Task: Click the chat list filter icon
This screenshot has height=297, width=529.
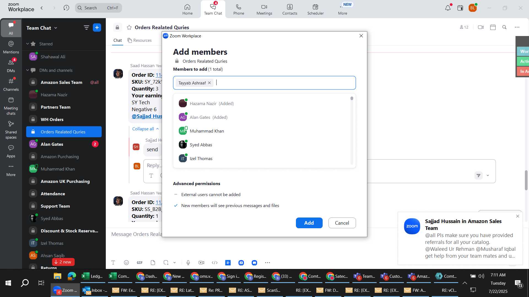Action: 86,28
